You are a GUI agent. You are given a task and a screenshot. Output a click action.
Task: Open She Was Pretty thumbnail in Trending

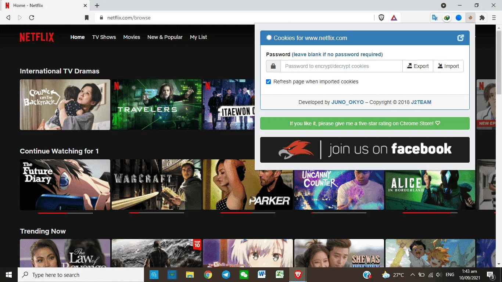(339, 253)
